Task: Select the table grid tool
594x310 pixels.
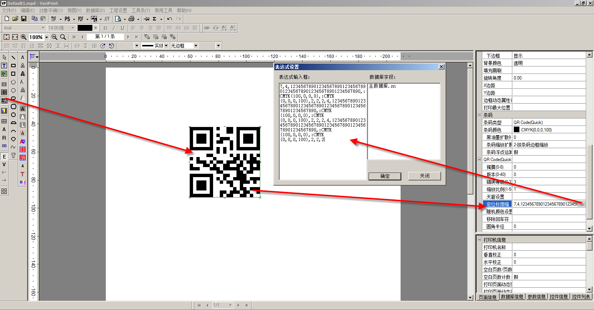Action: click(x=4, y=121)
